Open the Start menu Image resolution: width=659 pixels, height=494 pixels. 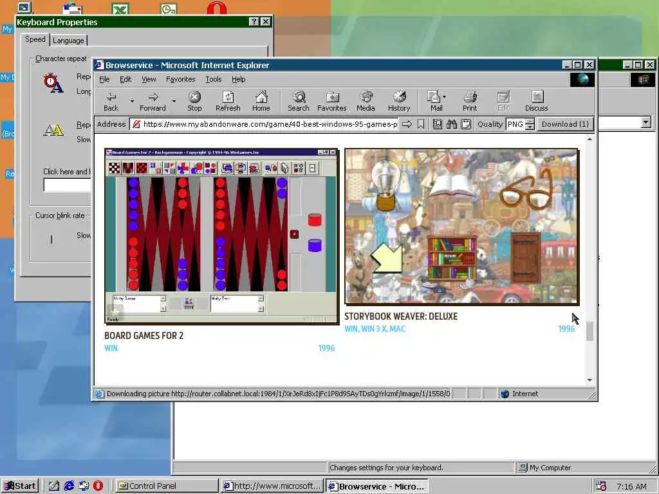tap(20, 486)
